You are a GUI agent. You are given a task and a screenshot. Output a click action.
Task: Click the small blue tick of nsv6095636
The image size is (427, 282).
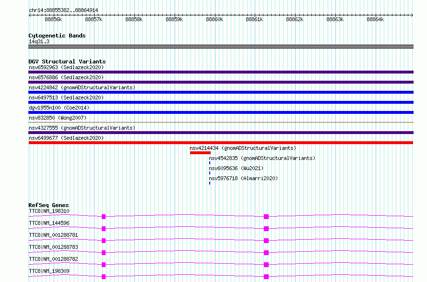(x=209, y=173)
